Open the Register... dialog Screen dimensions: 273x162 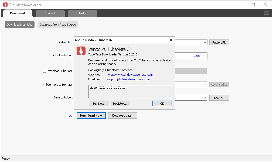click(120, 104)
